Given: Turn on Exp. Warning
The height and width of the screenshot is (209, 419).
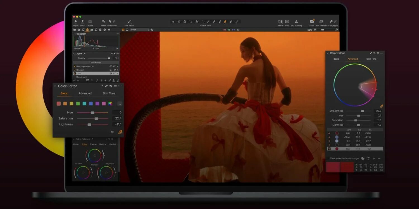Looking at the screenshot, I should pyautogui.click(x=296, y=22).
